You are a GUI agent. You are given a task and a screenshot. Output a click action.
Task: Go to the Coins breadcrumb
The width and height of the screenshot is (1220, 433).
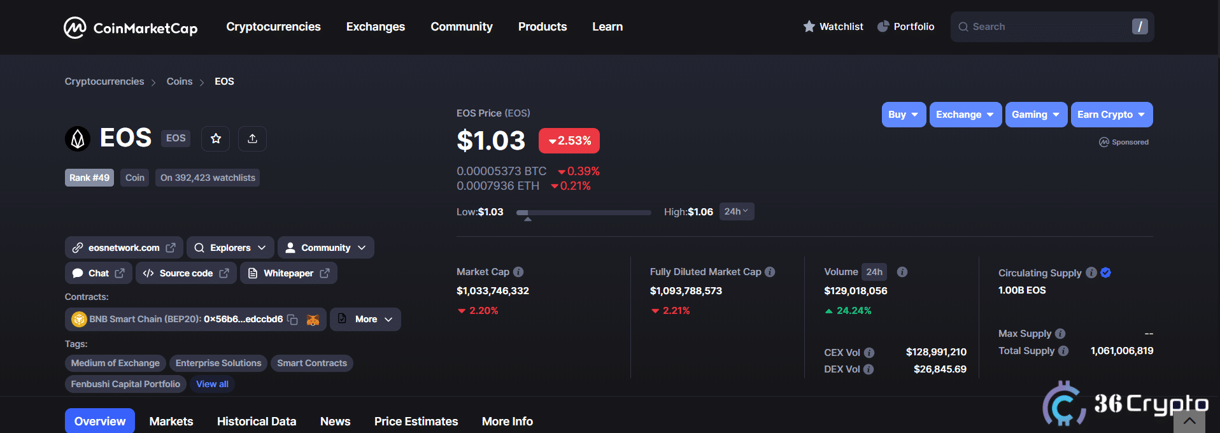(x=180, y=82)
